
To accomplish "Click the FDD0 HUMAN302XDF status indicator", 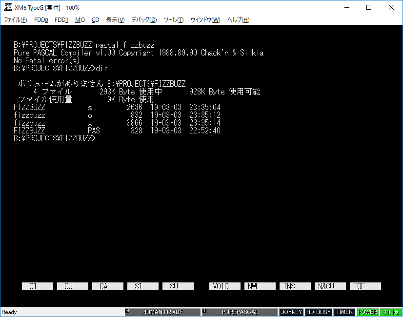I will (162, 312).
